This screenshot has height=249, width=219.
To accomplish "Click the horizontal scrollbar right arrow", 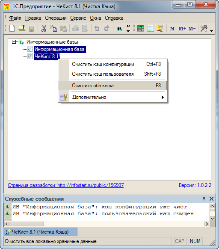I will tap(207, 224).
